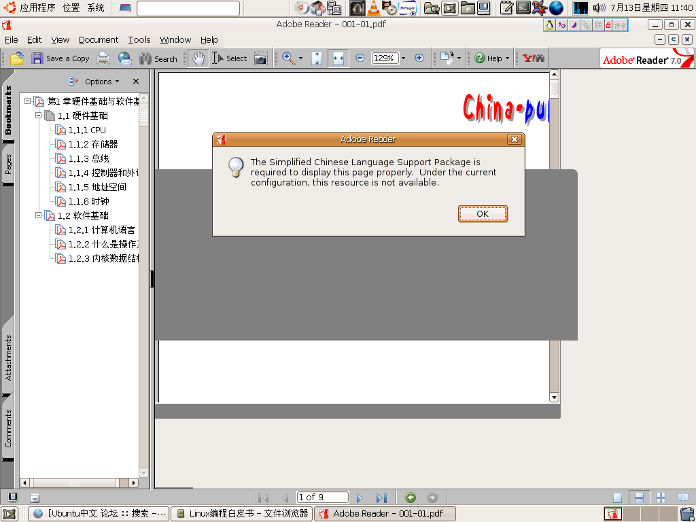Image resolution: width=696 pixels, height=522 pixels.
Task: Click the plus zoom-in button
Action: 419,58
